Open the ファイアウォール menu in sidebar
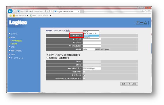The height and width of the screenshot is (105, 164). pyautogui.click(x=17, y=58)
